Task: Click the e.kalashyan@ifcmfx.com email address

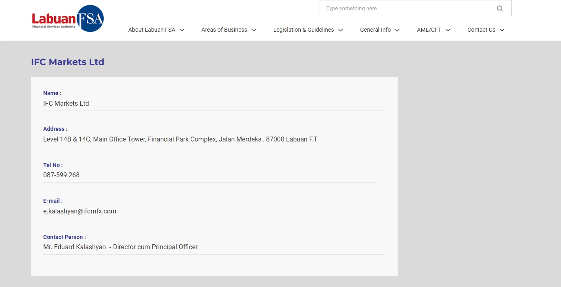Action: pos(80,211)
